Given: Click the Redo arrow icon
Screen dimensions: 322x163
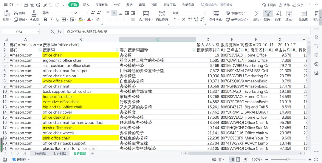Looking at the screenshot, I should pos(57,5).
